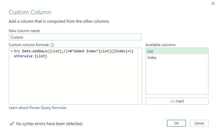This screenshot has width=218, height=136.
Task: Click the 'No syntax errors have been detected.' message
Action: 49,124
